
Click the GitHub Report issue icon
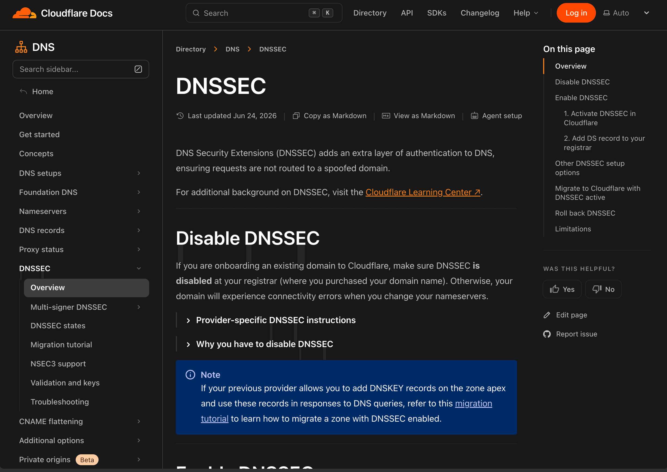(547, 334)
